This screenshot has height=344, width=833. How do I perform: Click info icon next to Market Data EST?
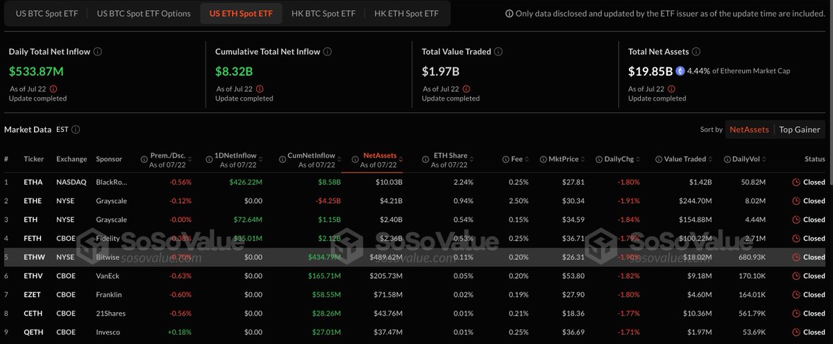(x=76, y=130)
